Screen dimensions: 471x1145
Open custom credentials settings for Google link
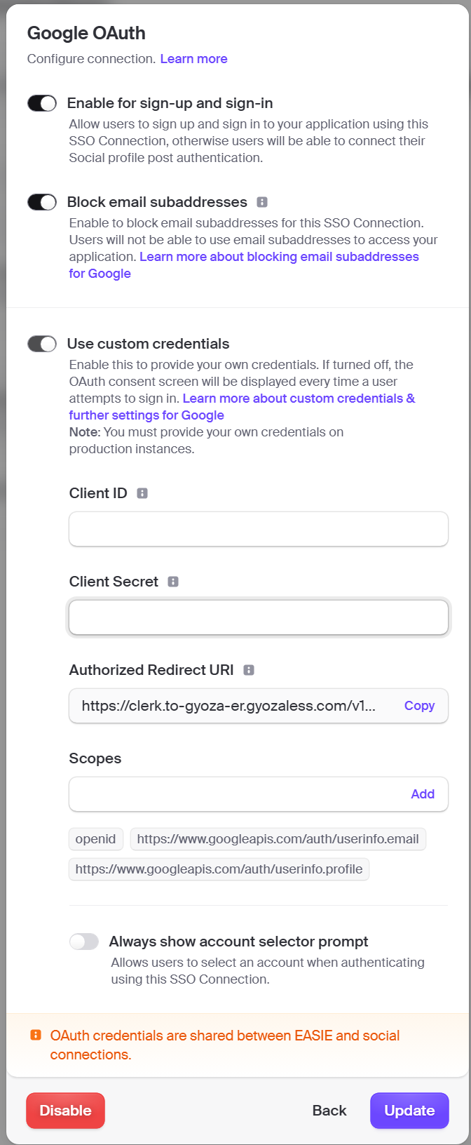(242, 407)
